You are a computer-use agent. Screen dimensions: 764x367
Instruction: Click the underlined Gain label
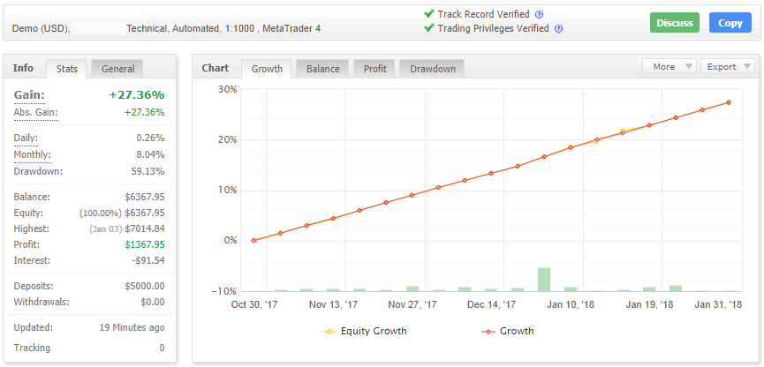coord(29,95)
